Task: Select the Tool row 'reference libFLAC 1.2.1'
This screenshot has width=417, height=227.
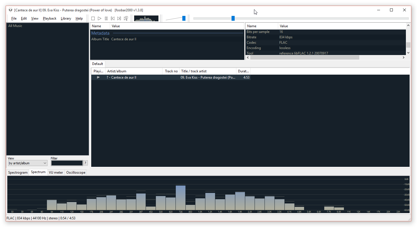Action: (x=326, y=53)
